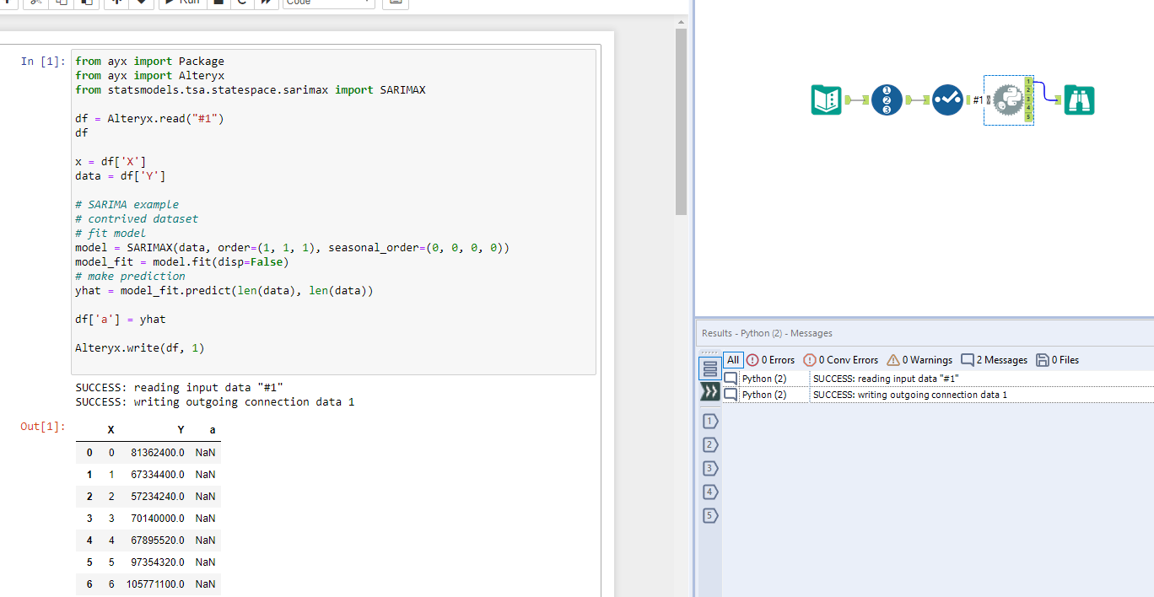
Task: Click the NaN value in row 0
Action: pyautogui.click(x=205, y=453)
